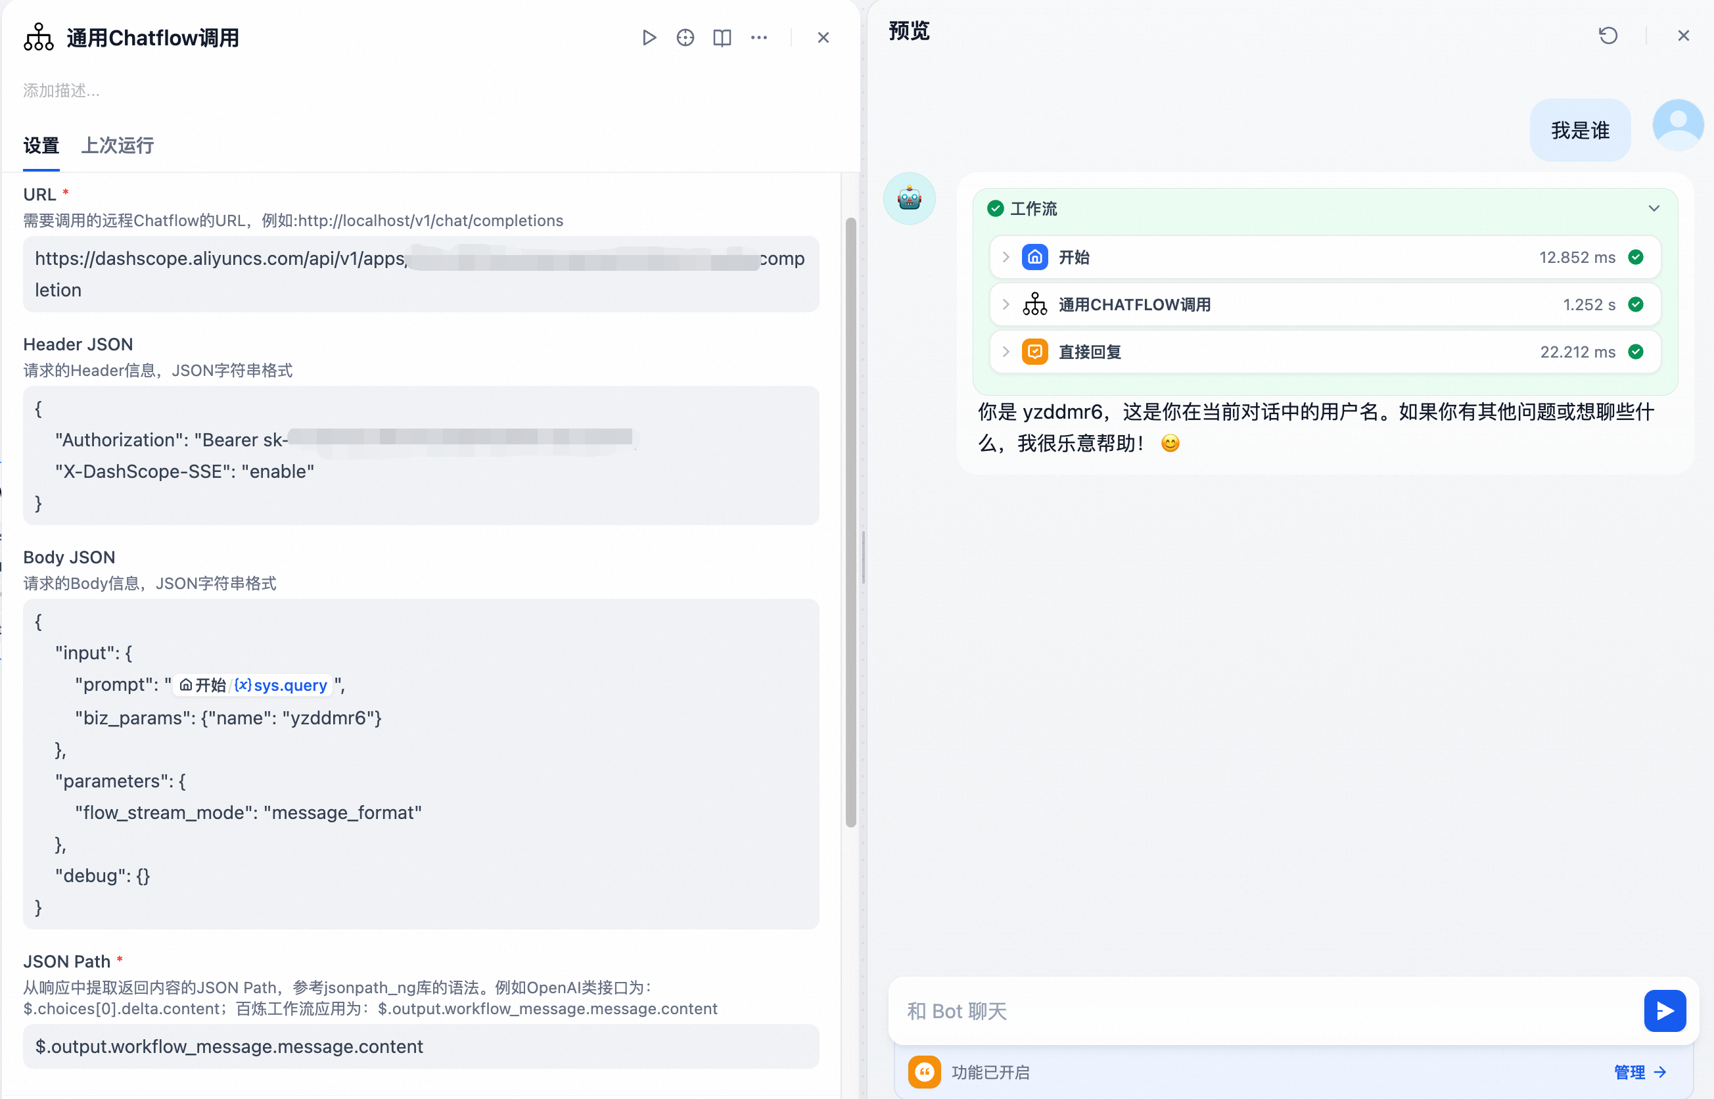The image size is (1714, 1099).
Task: Collapse the 工作流 section chevron
Action: [x=1654, y=208]
